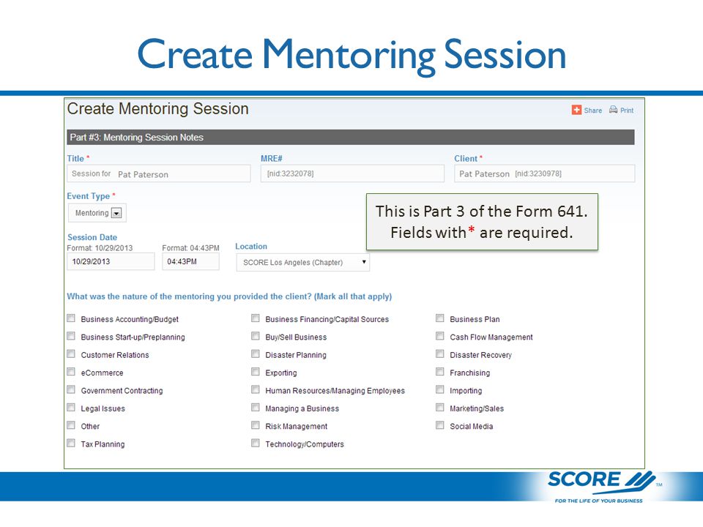The height and width of the screenshot is (527, 703).
Task: Click the red Share plus icon
Action: pyautogui.click(x=576, y=110)
